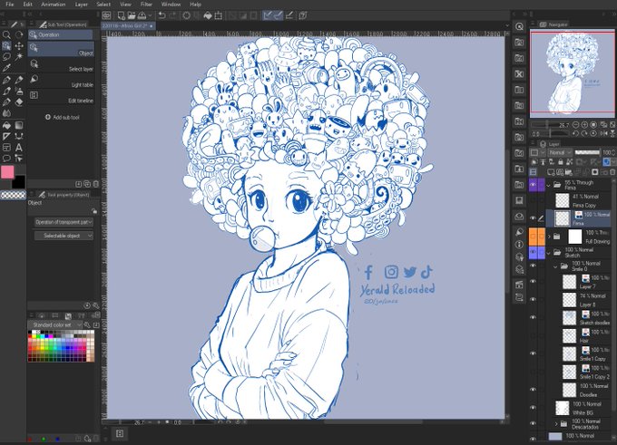Collapse the Sketch folder
Viewport: 617px width, 445px height.
549,252
